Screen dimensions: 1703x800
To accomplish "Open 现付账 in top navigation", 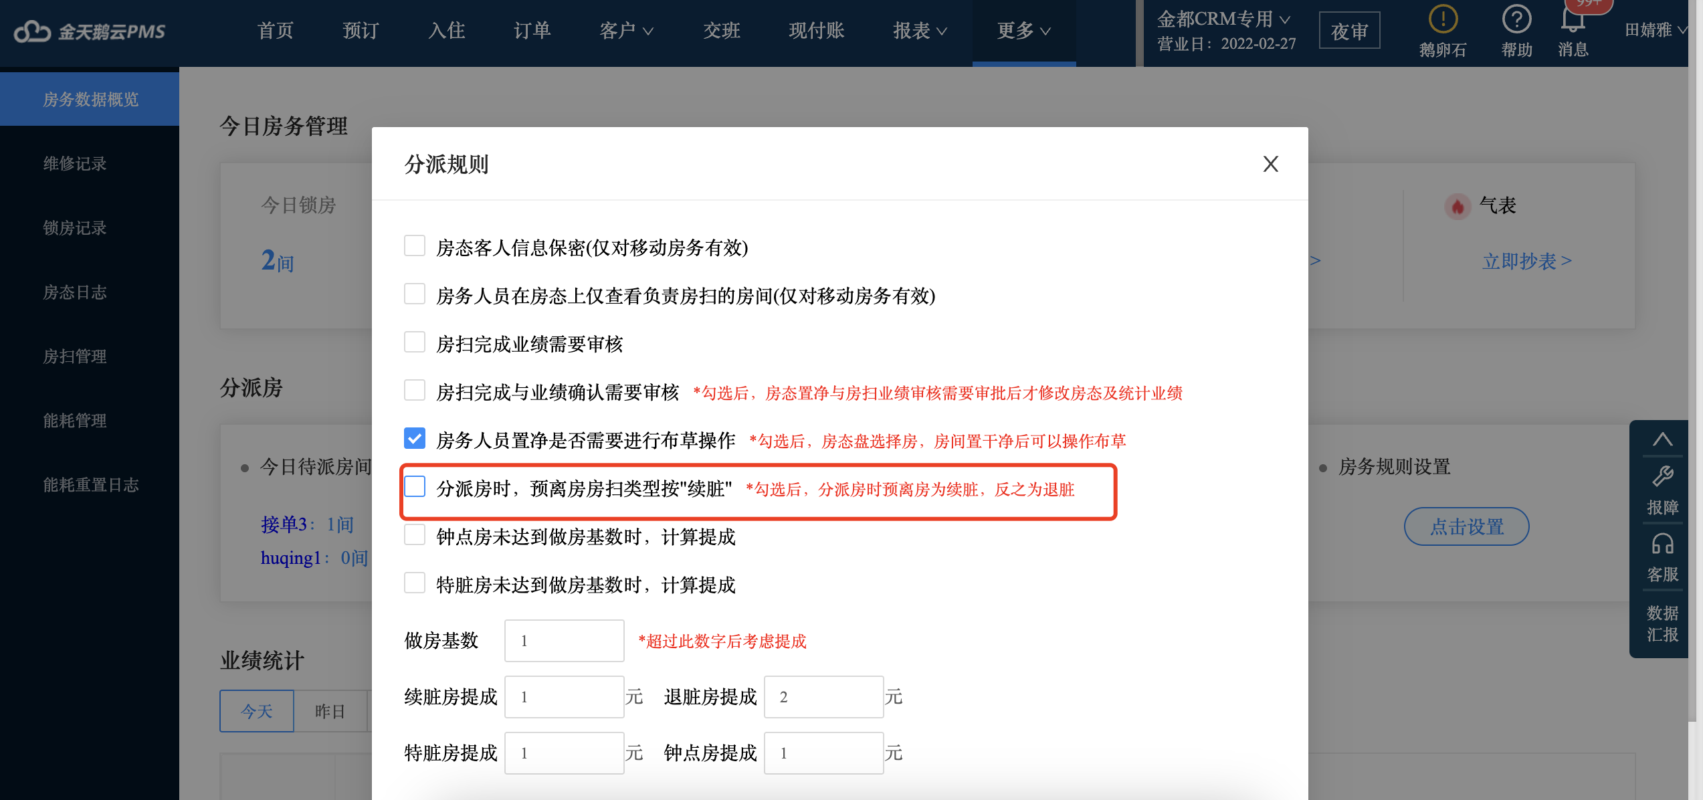I will 816,31.
